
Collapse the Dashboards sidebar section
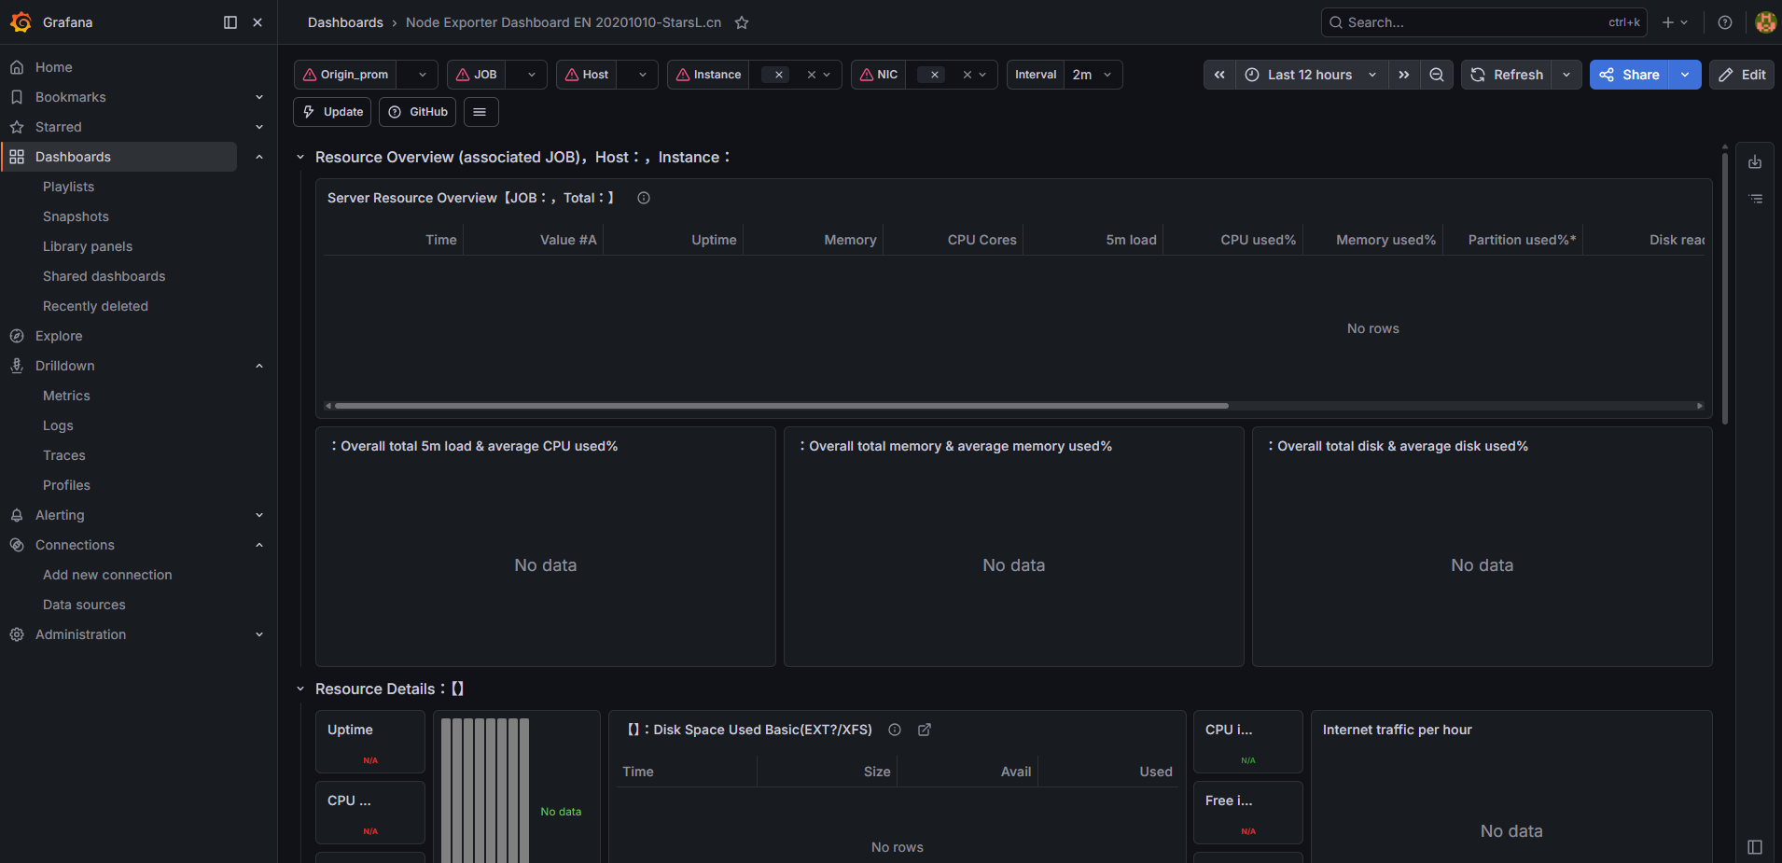click(259, 157)
